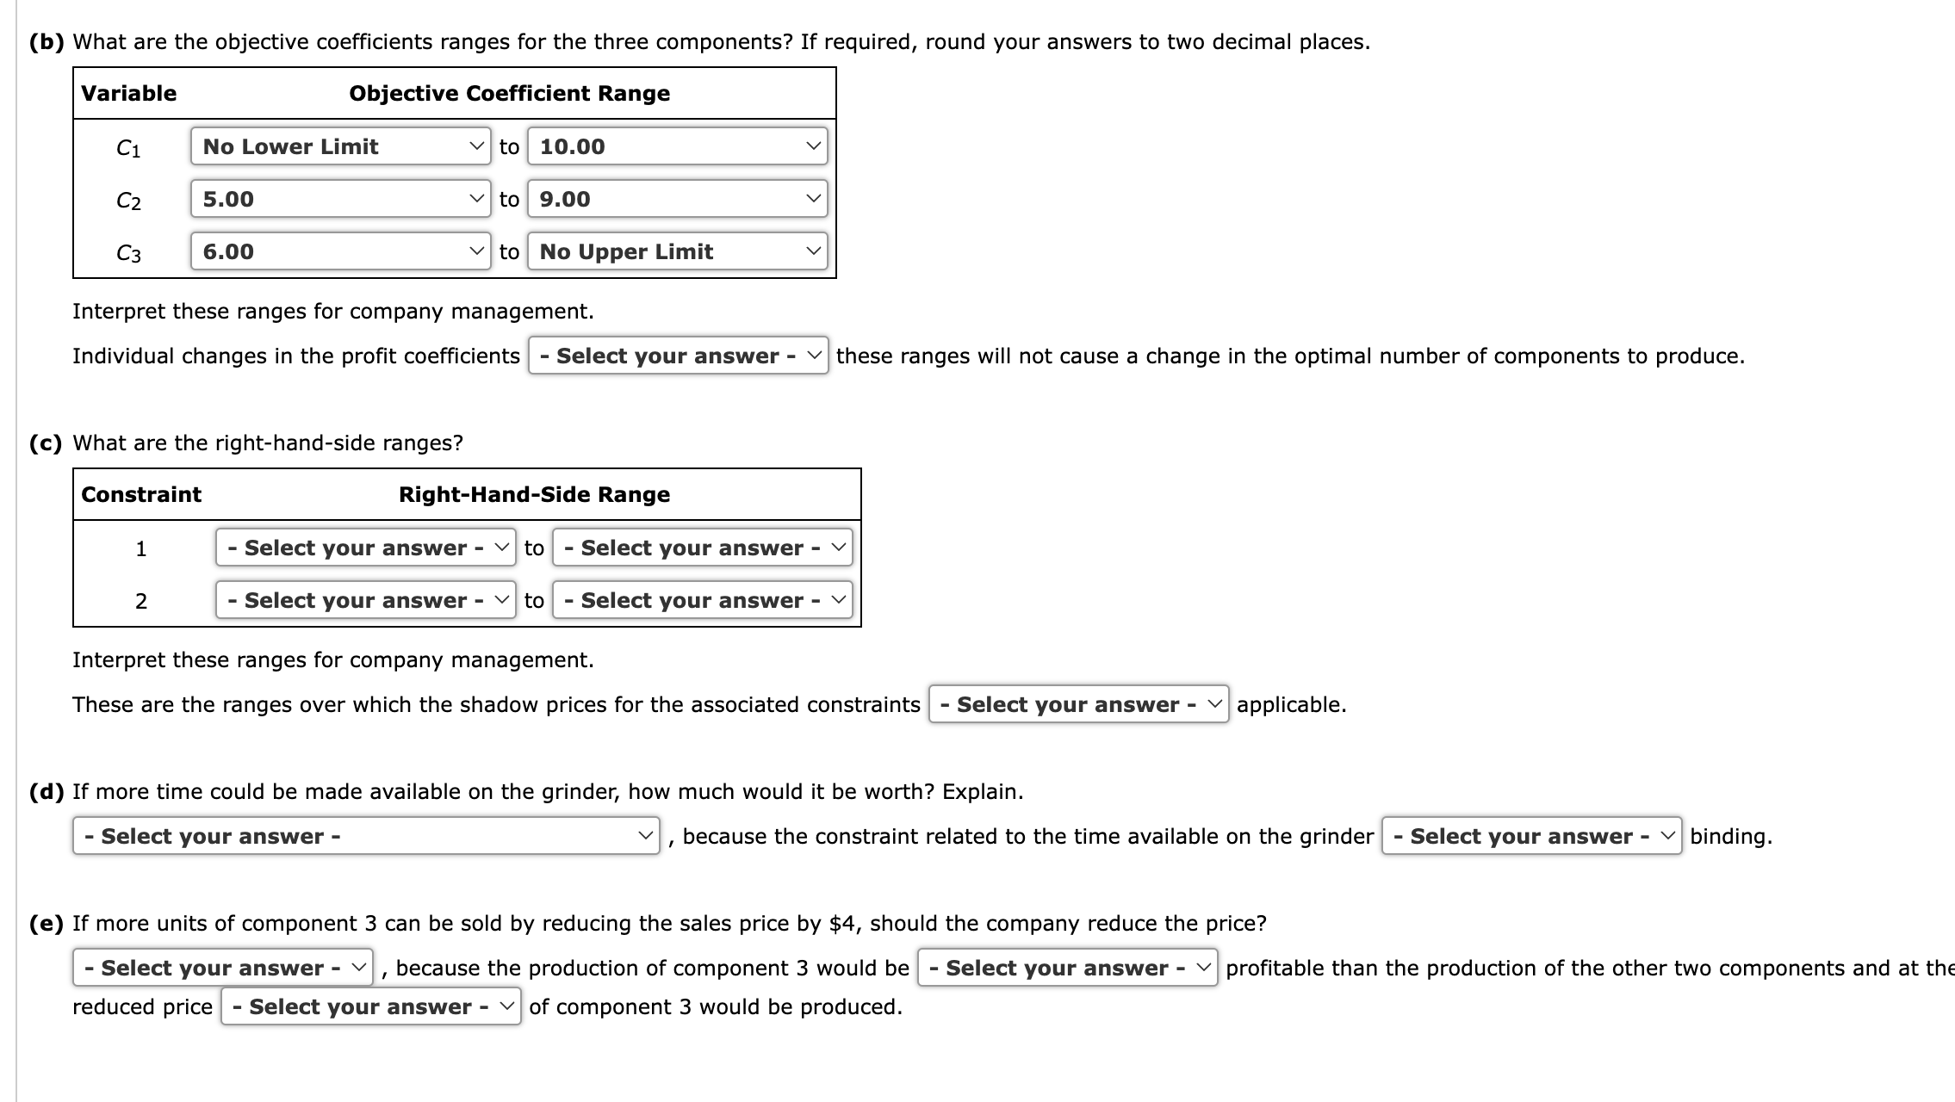Viewport: 1955px width, 1102px height.
Task: Open the C1 upper limit dropdown showing 10.00
Action: (676, 146)
